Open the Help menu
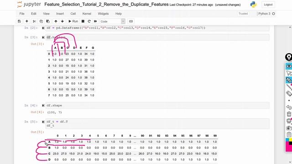292x164 pixels. tap(119, 14)
